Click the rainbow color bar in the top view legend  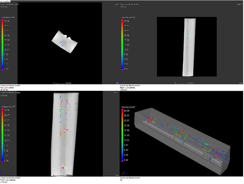pos(2,45)
